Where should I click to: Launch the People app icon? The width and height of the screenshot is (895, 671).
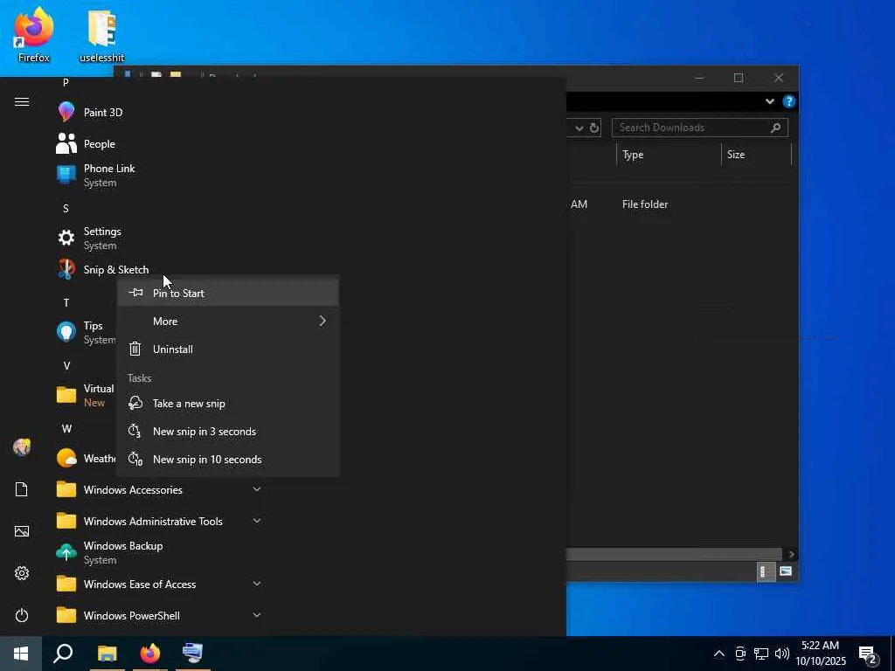(66, 144)
